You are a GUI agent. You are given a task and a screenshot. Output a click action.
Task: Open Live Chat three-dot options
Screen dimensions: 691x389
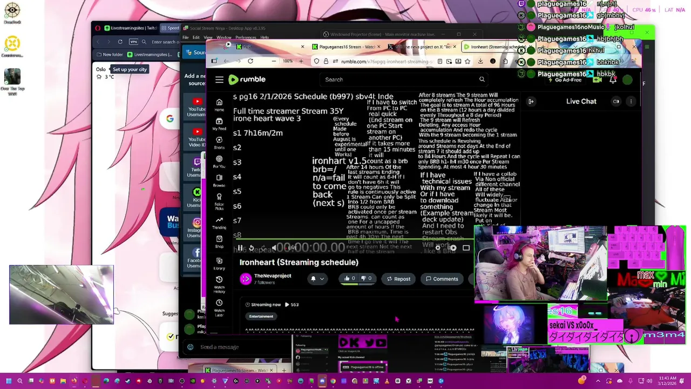631,102
